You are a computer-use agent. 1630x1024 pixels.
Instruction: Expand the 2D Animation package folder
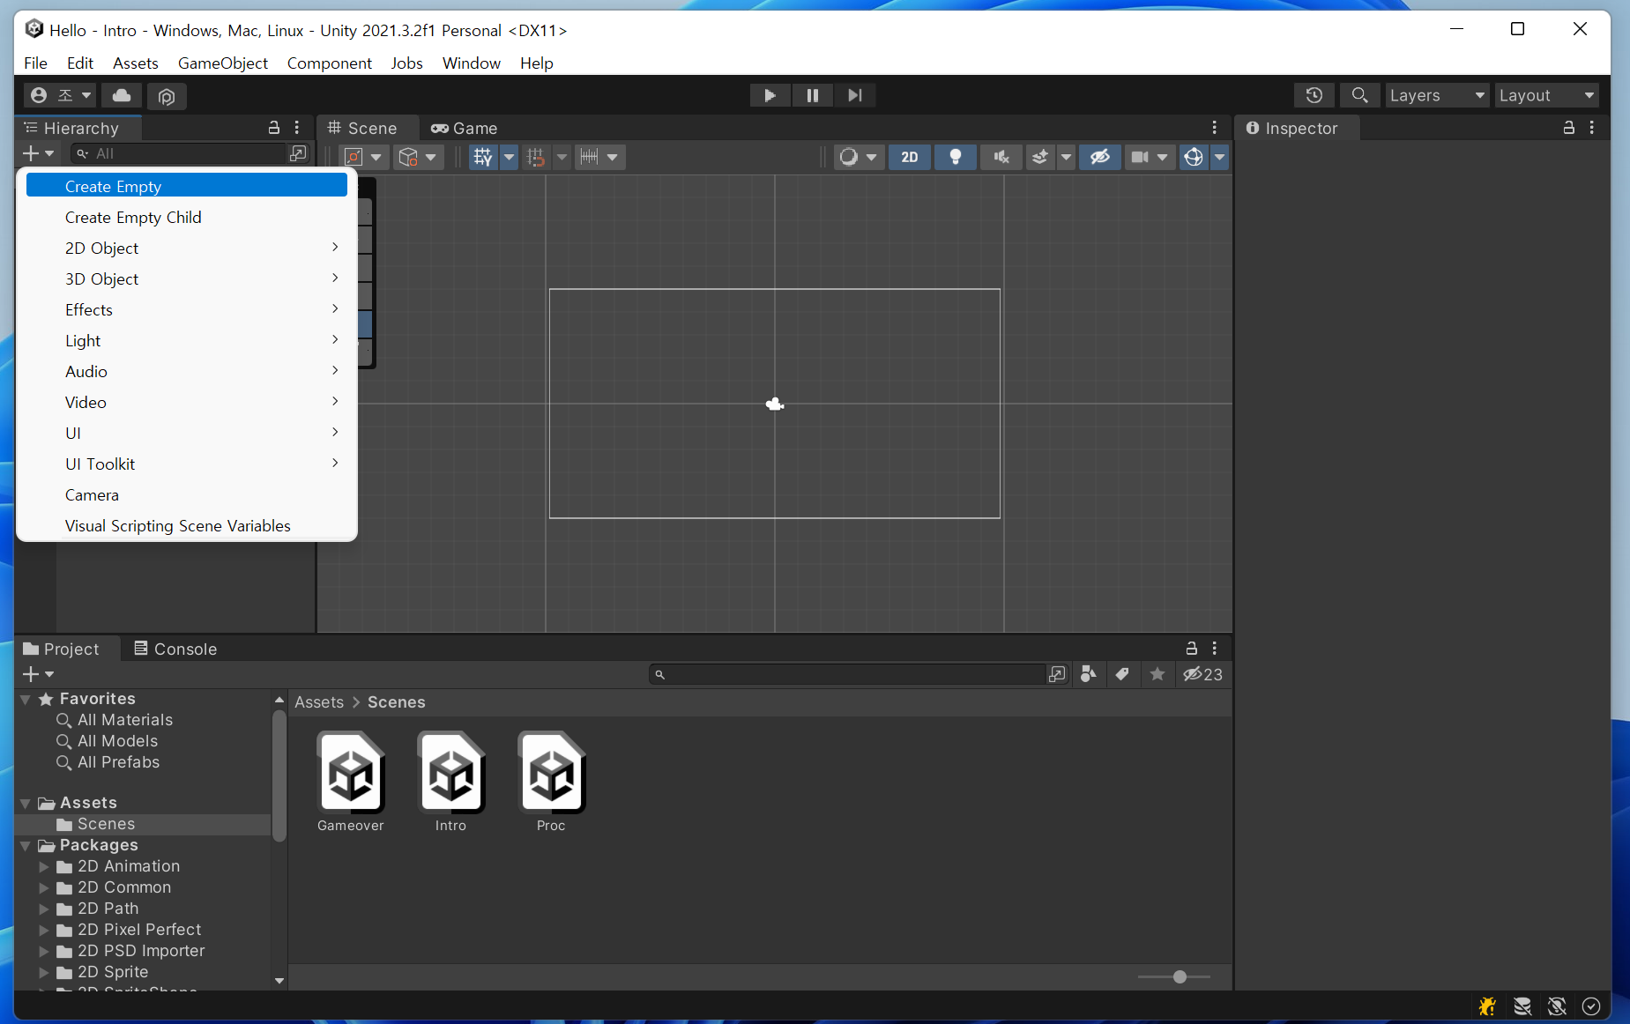click(43, 866)
